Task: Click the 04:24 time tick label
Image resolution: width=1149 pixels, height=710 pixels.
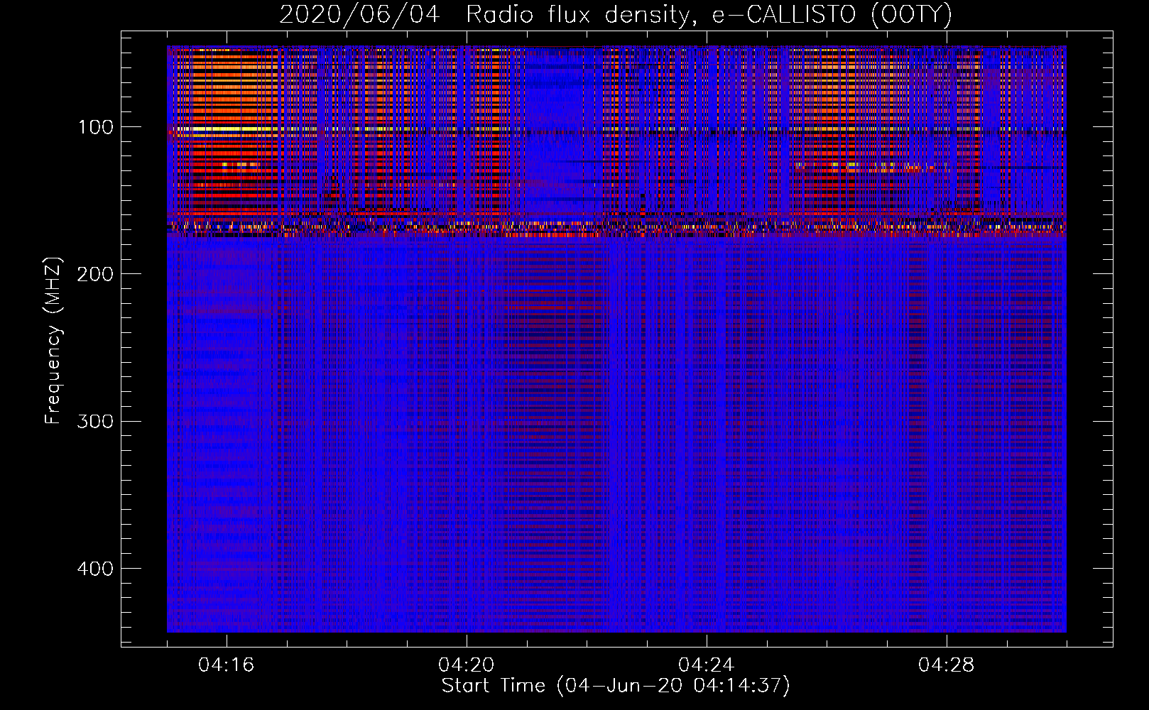Action: 707,665
